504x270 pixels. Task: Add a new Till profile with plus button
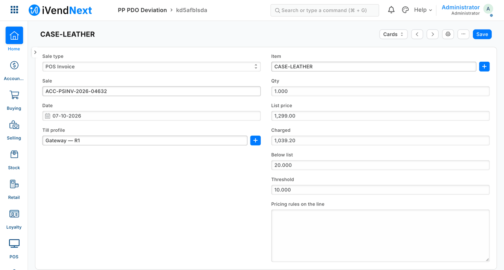tap(256, 140)
